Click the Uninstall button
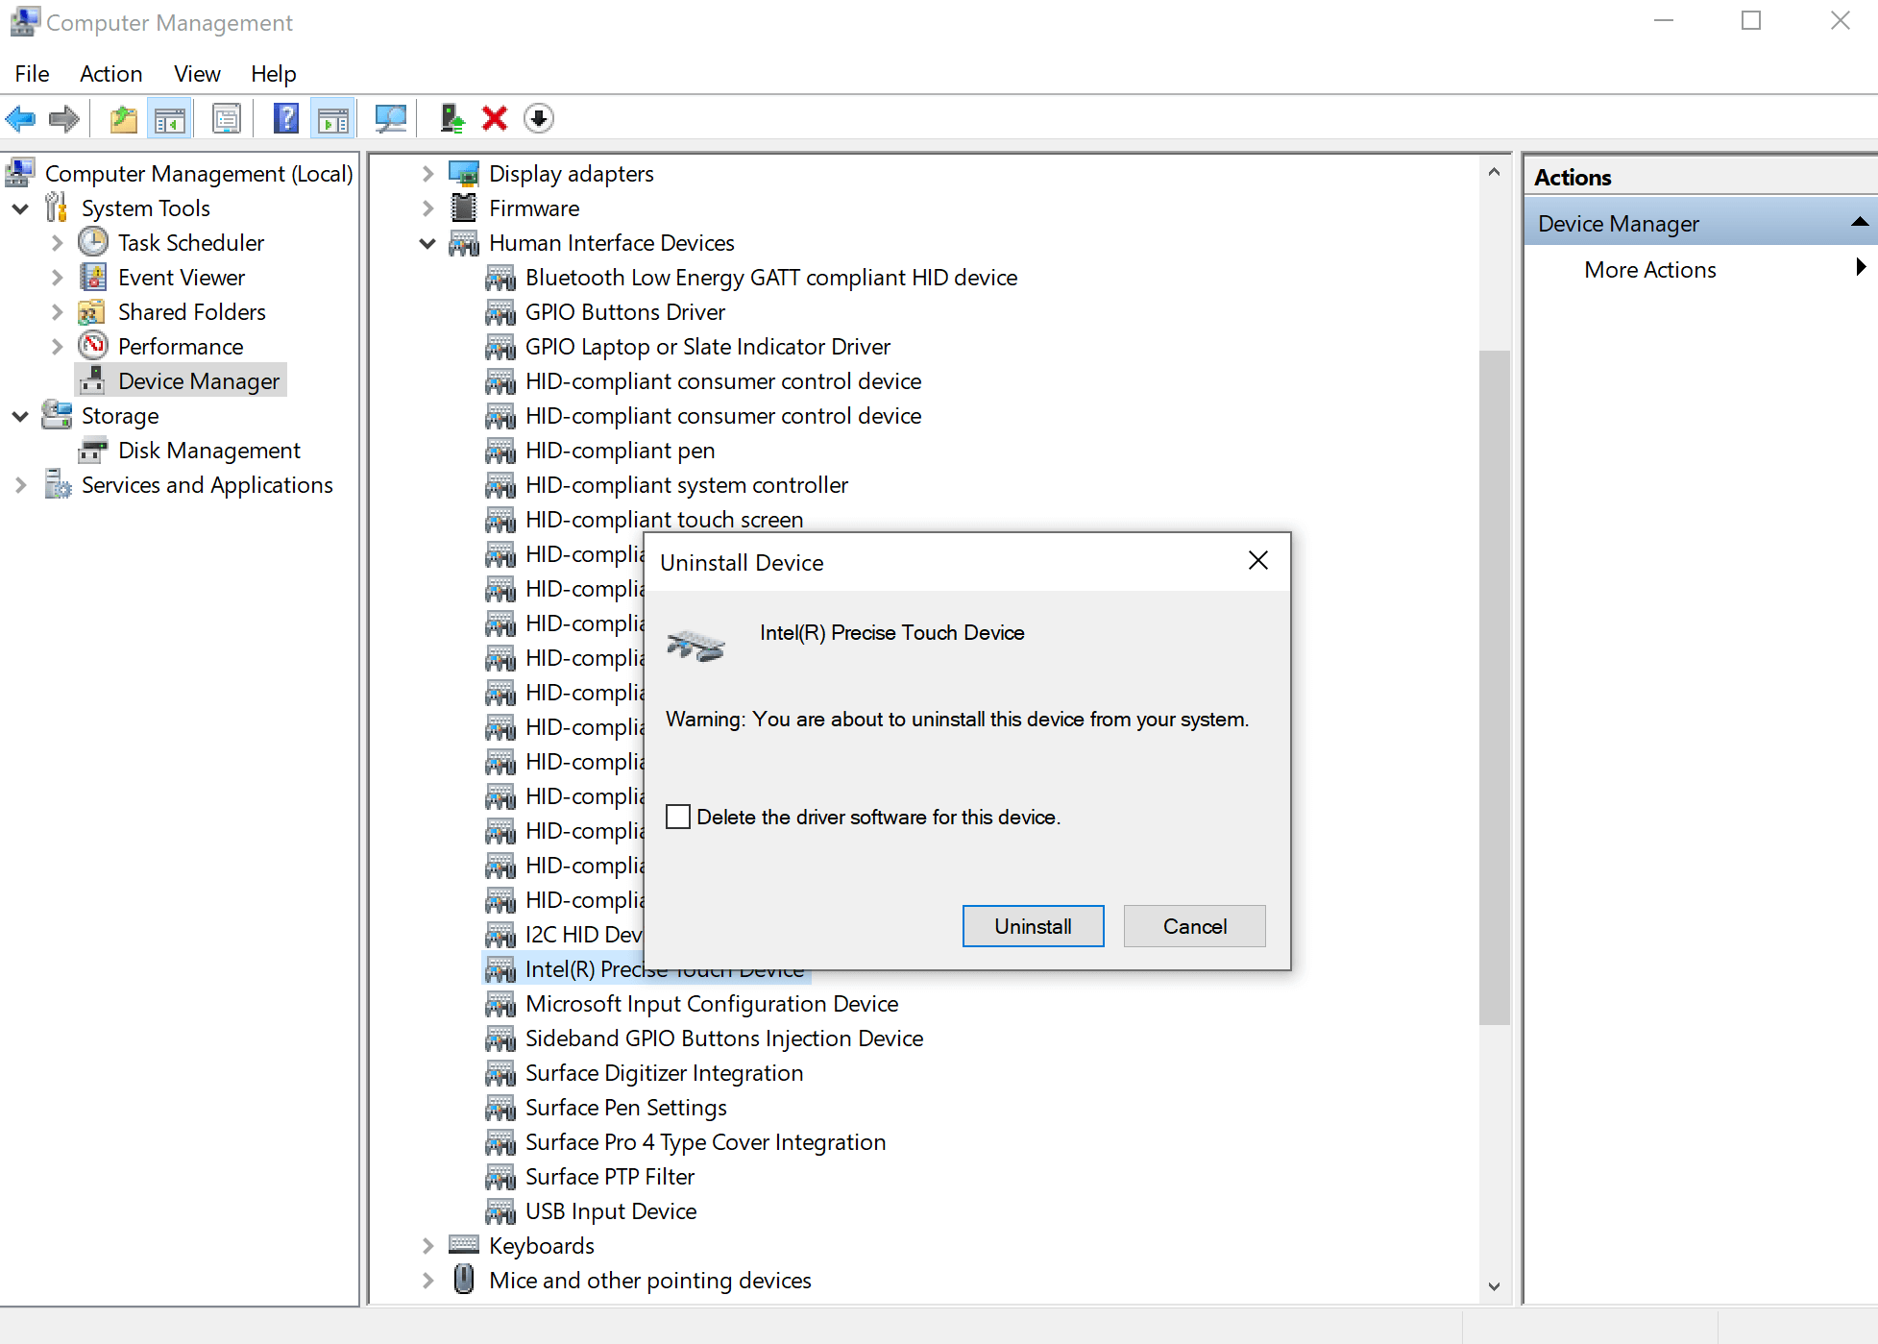 (1033, 926)
